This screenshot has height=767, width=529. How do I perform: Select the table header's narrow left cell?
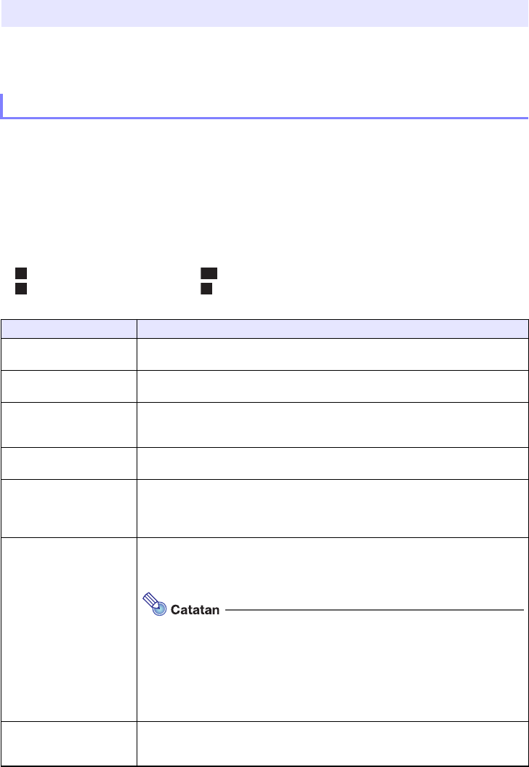tap(70, 329)
